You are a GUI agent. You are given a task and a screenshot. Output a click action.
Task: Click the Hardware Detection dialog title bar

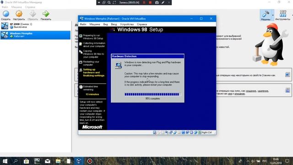pyautogui.click(x=147, y=56)
